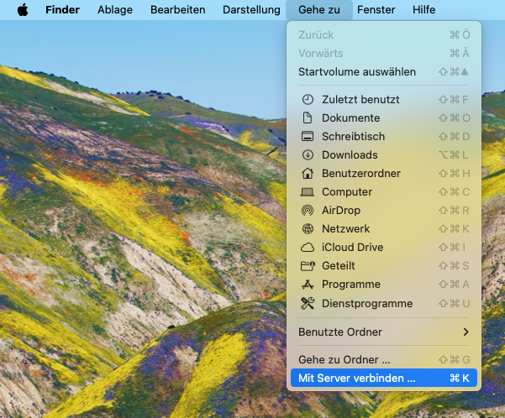Viewport: 505px width, 418px height.
Task: Click the AirDrop radar icon
Action: (307, 211)
